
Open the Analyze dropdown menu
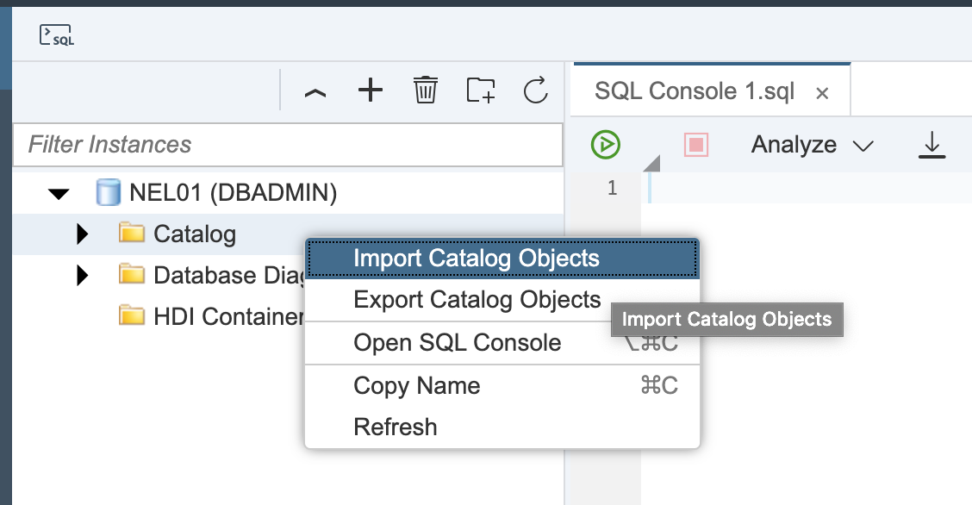click(x=812, y=145)
